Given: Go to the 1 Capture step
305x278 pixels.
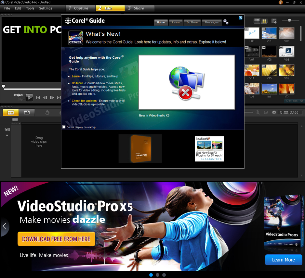Looking at the screenshot, I should [81, 8].
